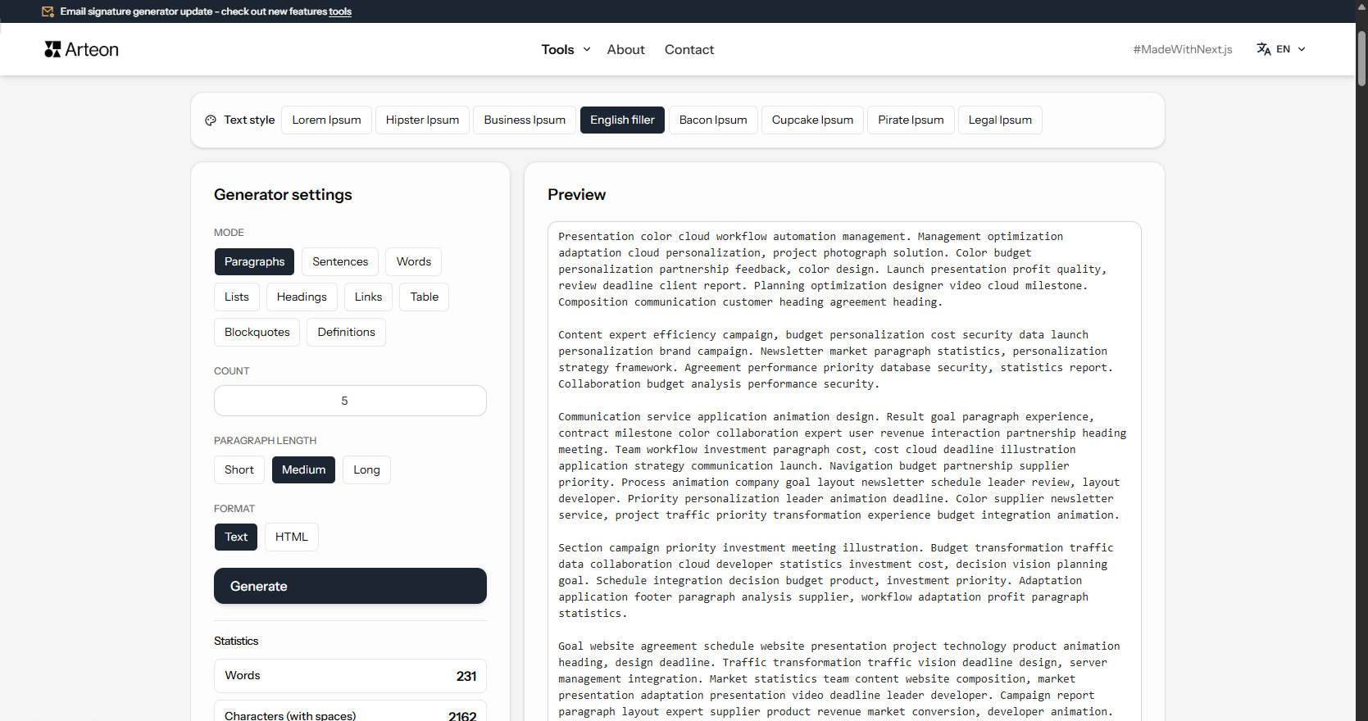Click the Characters (with spaces) statistic row

point(350,711)
